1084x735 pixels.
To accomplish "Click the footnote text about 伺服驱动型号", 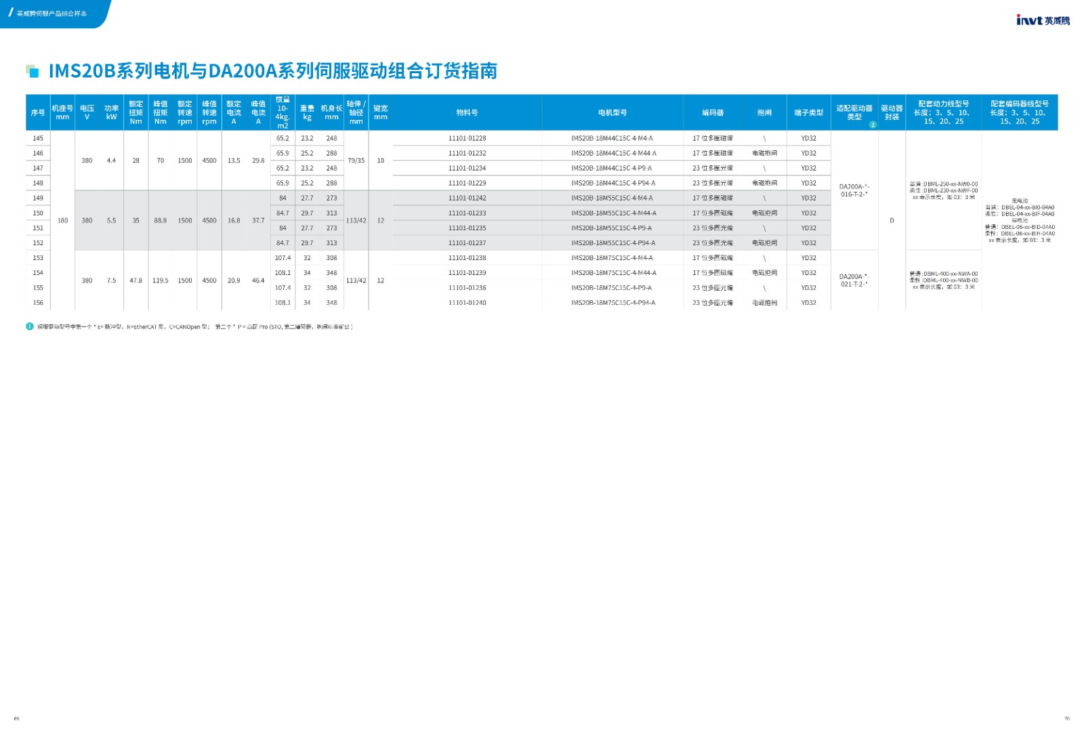I will coord(194,327).
